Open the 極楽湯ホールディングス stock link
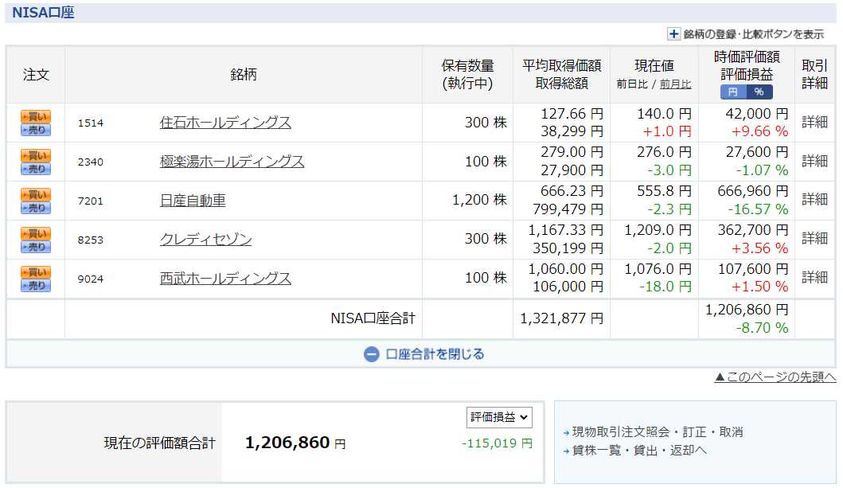The width and height of the screenshot is (843, 488). click(232, 162)
